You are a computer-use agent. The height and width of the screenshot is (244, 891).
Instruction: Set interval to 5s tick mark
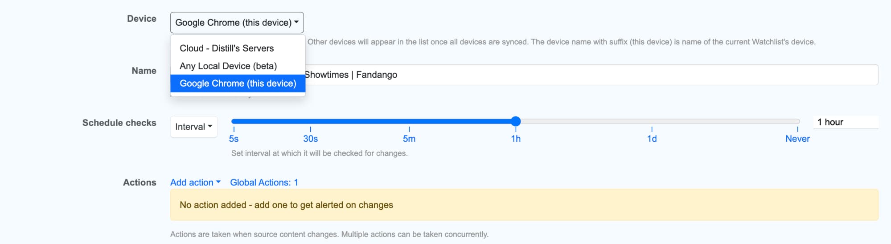point(234,138)
